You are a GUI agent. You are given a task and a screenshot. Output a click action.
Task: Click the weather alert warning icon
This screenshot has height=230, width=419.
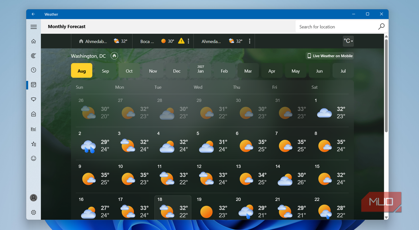(181, 41)
